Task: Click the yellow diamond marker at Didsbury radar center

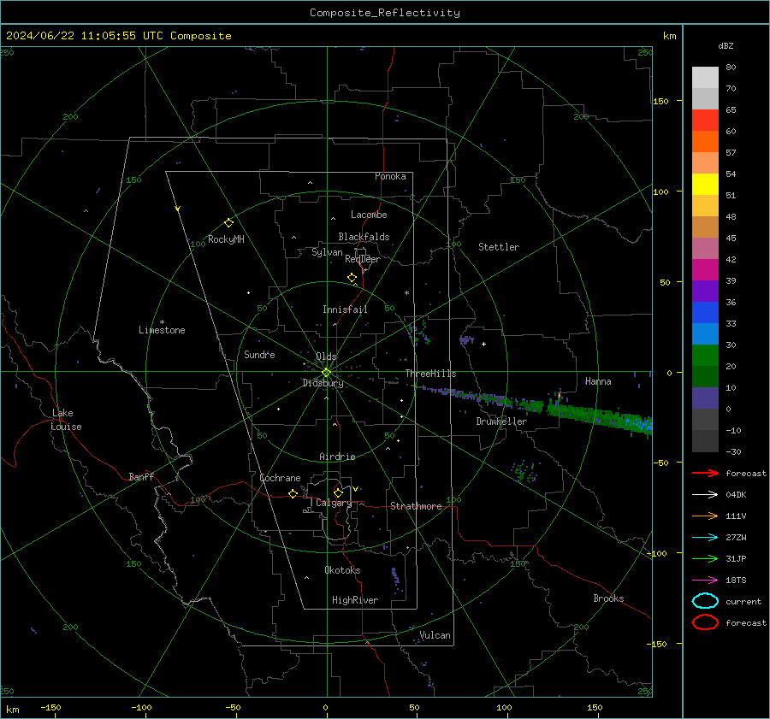Action: pyautogui.click(x=326, y=373)
